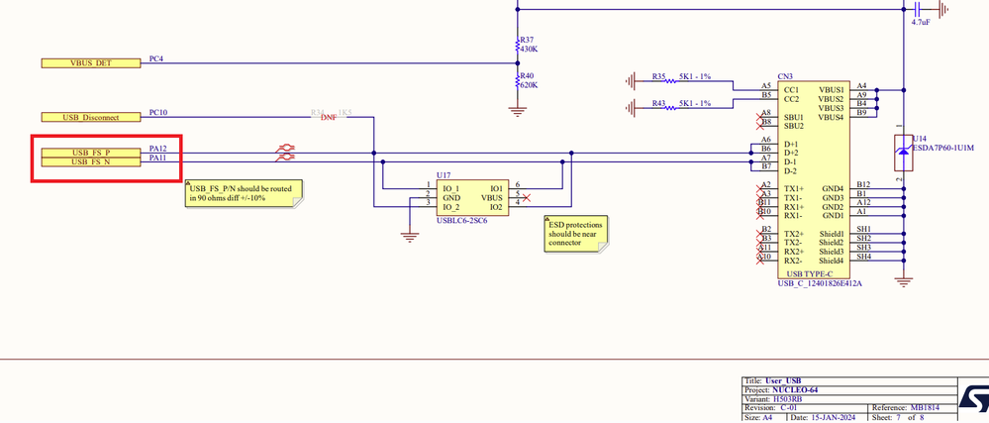989x423 pixels.
Task: Select the PA12 net label
Action: [x=157, y=149]
